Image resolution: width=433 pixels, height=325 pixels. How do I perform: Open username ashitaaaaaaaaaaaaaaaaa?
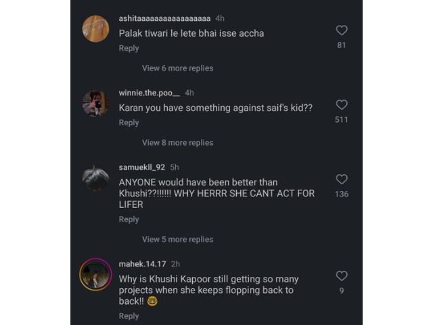pyautogui.click(x=164, y=18)
